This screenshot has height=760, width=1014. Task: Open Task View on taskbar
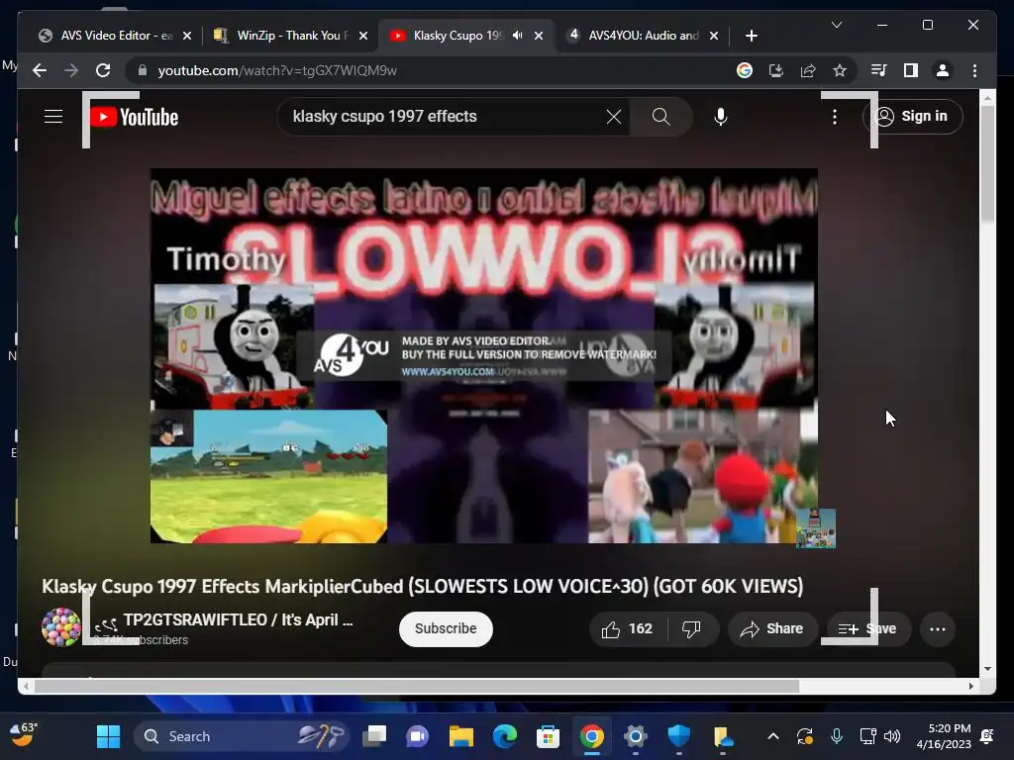click(x=374, y=736)
